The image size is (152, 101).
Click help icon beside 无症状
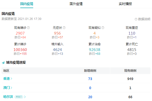64,28
